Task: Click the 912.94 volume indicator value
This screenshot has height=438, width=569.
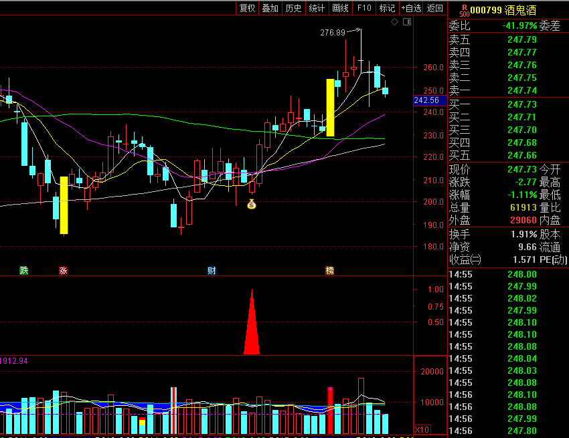Action: (x=14, y=361)
